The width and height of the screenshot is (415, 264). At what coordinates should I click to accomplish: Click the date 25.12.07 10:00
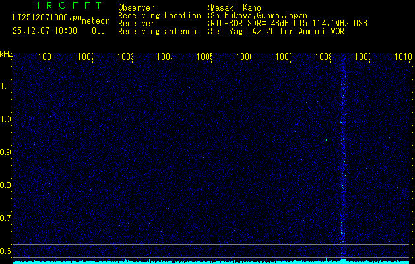click(45, 30)
